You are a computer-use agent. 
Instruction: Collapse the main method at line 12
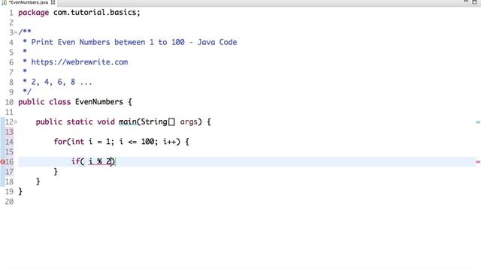[15, 121]
